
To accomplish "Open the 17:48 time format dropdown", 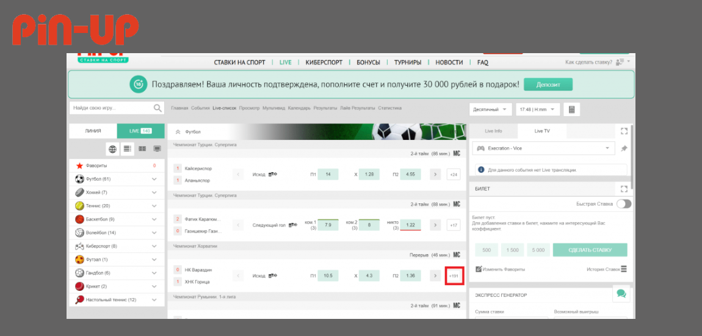I will click(x=538, y=109).
